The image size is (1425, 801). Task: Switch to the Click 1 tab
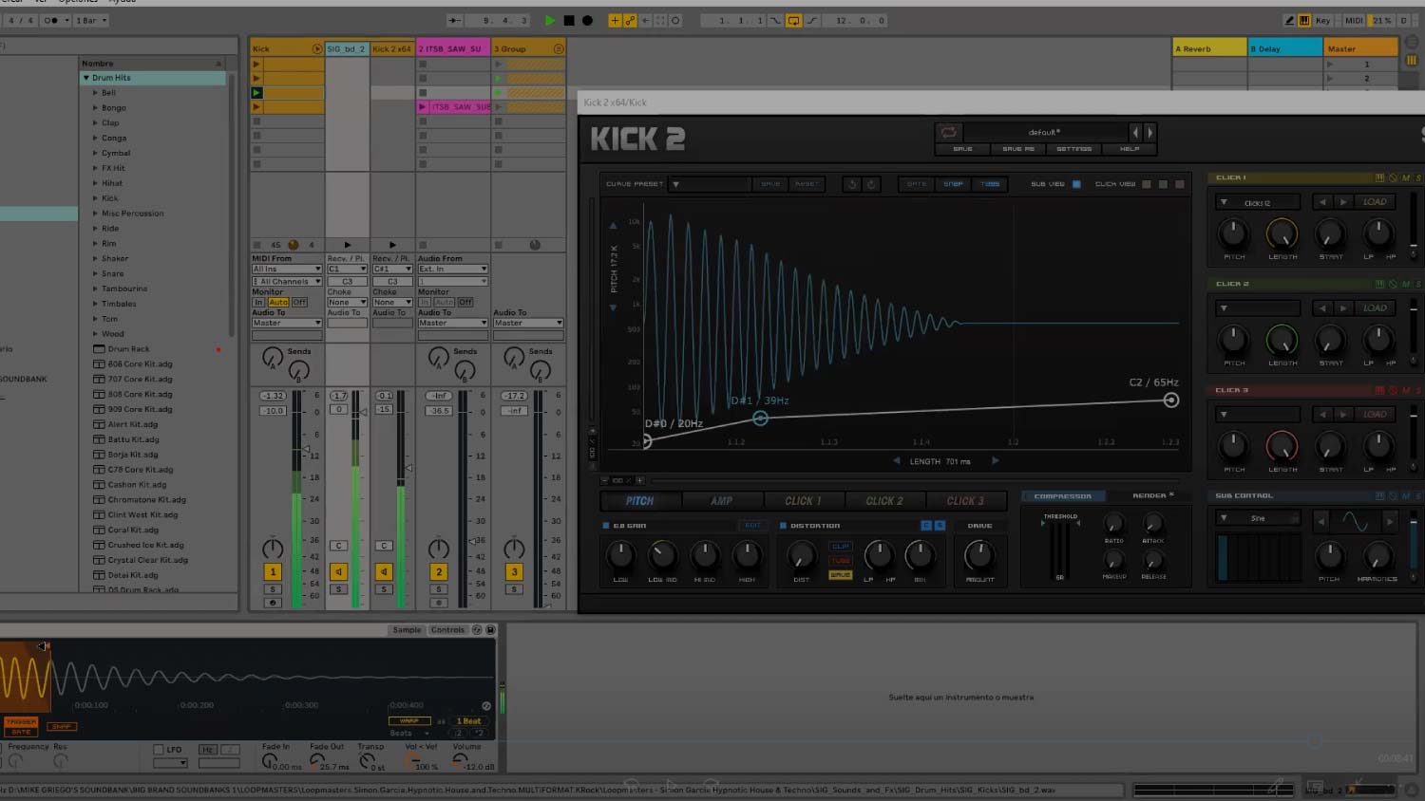click(x=803, y=501)
